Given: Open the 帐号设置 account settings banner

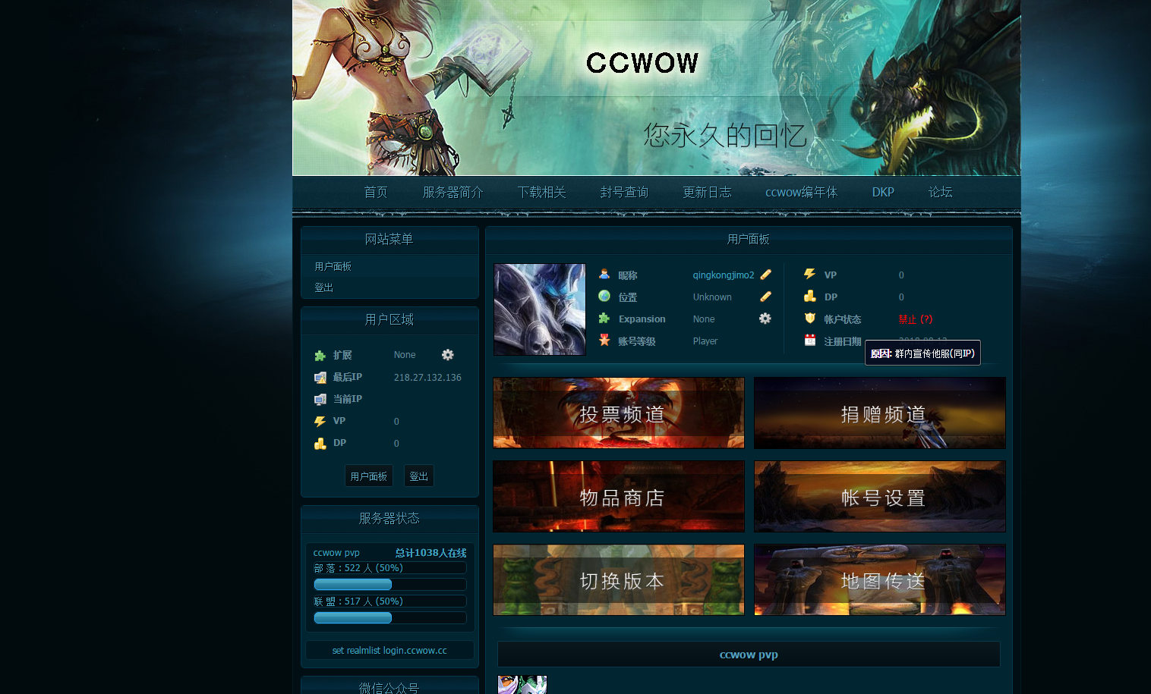Looking at the screenshot, I should 879,497.
